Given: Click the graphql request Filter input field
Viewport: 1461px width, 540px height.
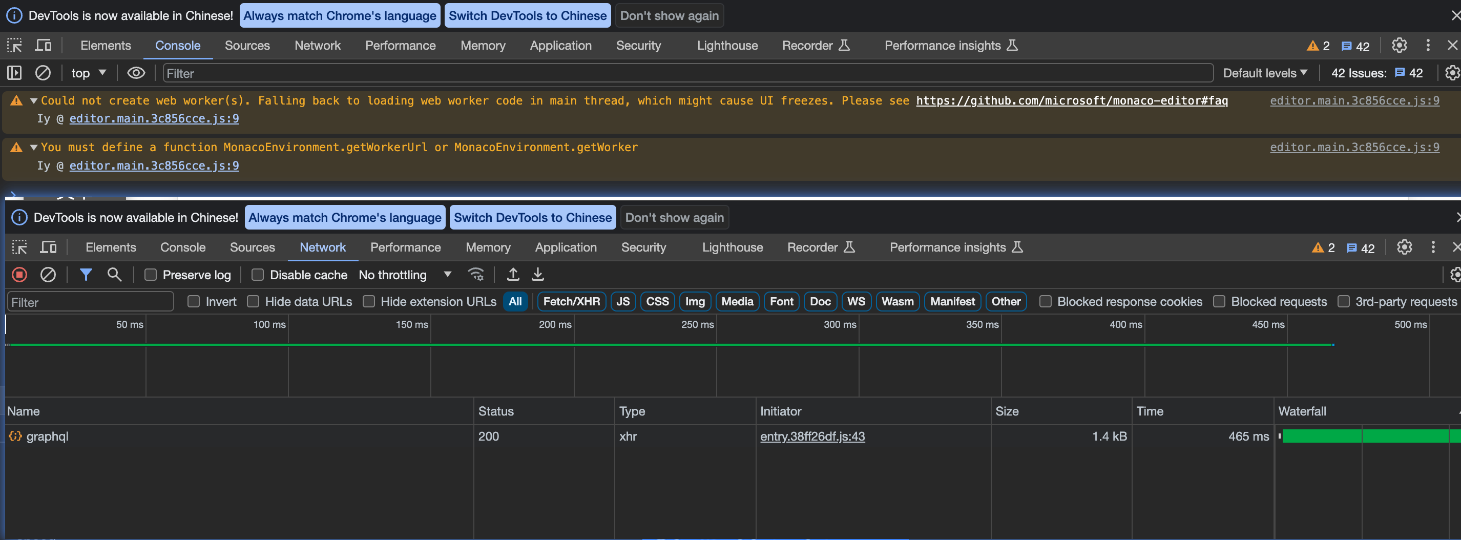Looking at the screenshot, I should click(x=90, y=301).
